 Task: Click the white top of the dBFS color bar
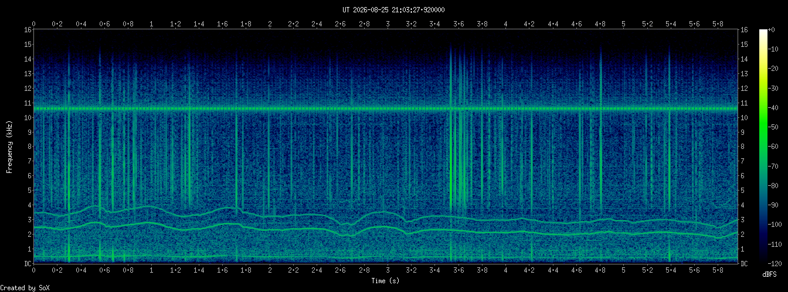click(763, 33)
